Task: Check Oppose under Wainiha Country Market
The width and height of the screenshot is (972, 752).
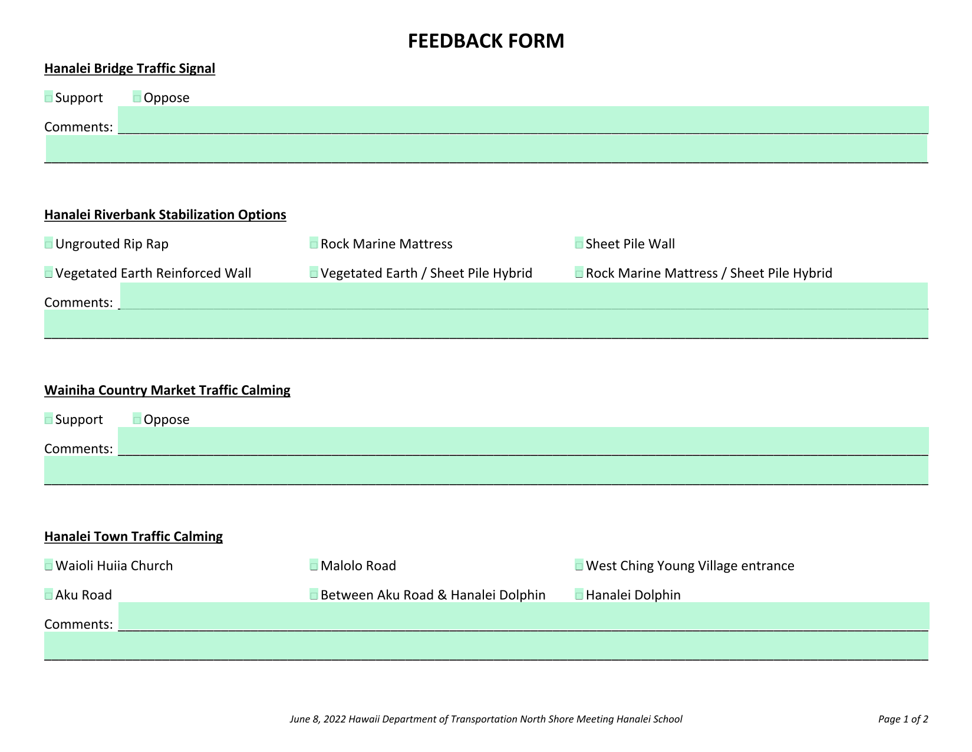Action: click(x=137, y=419)
